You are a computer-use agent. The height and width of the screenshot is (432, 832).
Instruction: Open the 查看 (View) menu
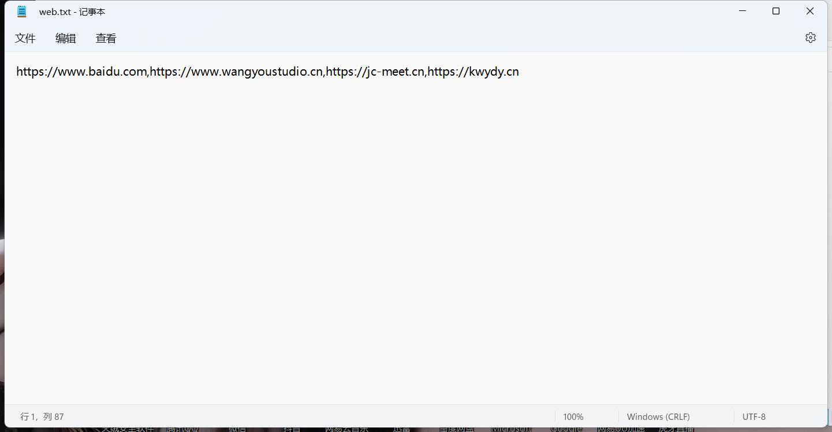(106, 38)
